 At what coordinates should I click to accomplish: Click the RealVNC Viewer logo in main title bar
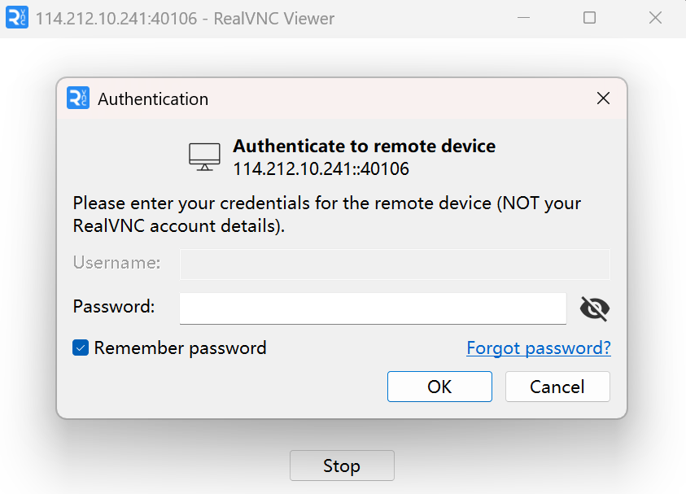tap(17, 18)
